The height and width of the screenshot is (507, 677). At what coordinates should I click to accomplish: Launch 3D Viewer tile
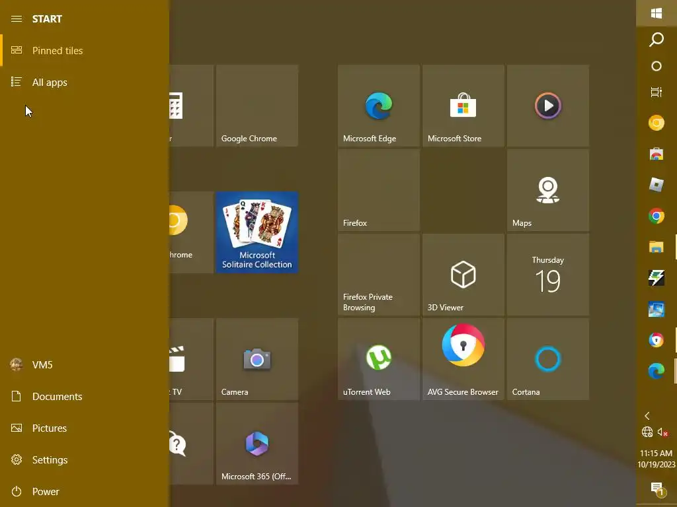pyautogui.click(x=463, y=275)
